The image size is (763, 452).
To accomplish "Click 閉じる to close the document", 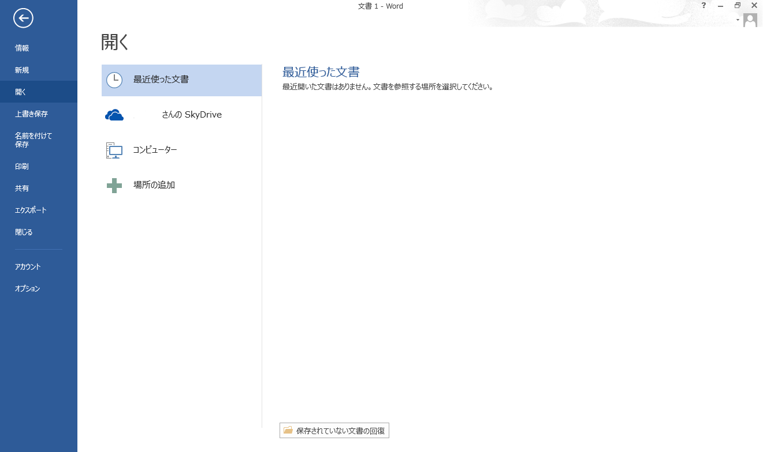I will point(24,232).
